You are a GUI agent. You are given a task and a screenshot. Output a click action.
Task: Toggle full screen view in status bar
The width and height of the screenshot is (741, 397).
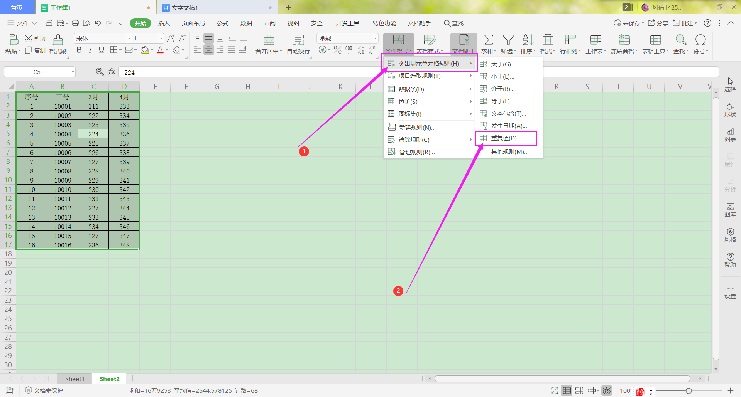(555, 390)
